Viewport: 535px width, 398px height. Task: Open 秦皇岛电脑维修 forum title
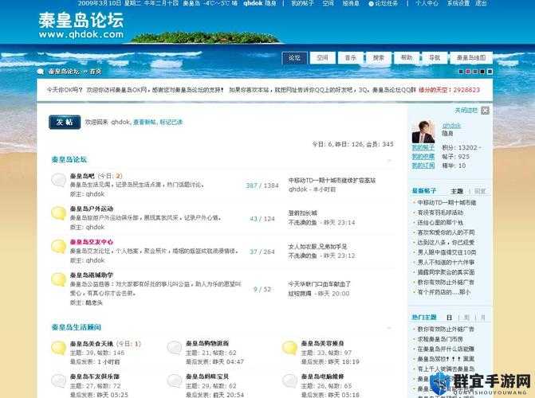coord(322,377)
